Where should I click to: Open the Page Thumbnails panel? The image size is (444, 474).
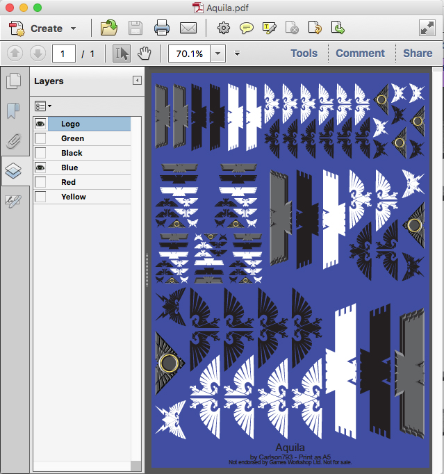pyautogui.click(x=13, y=81)
